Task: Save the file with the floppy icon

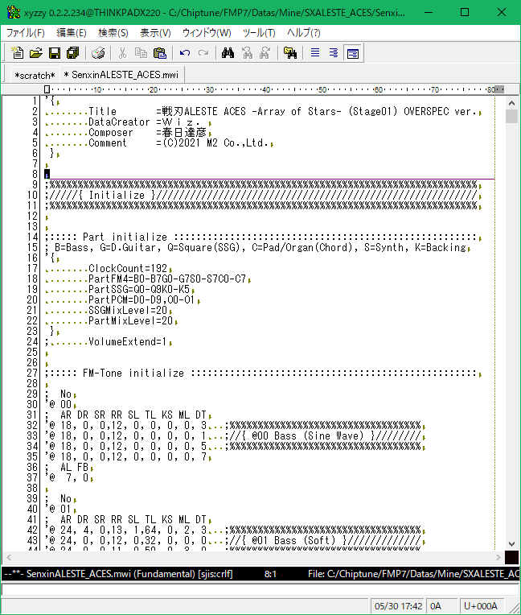Action: pyautogui.click(x=55, y=53)
